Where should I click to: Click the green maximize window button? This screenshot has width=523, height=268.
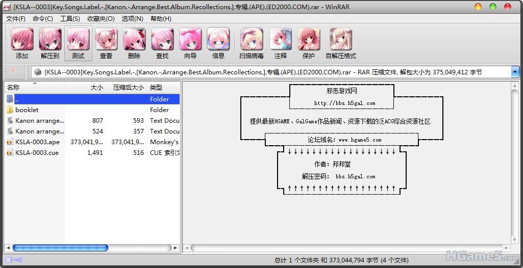click(x=493, y=7)
